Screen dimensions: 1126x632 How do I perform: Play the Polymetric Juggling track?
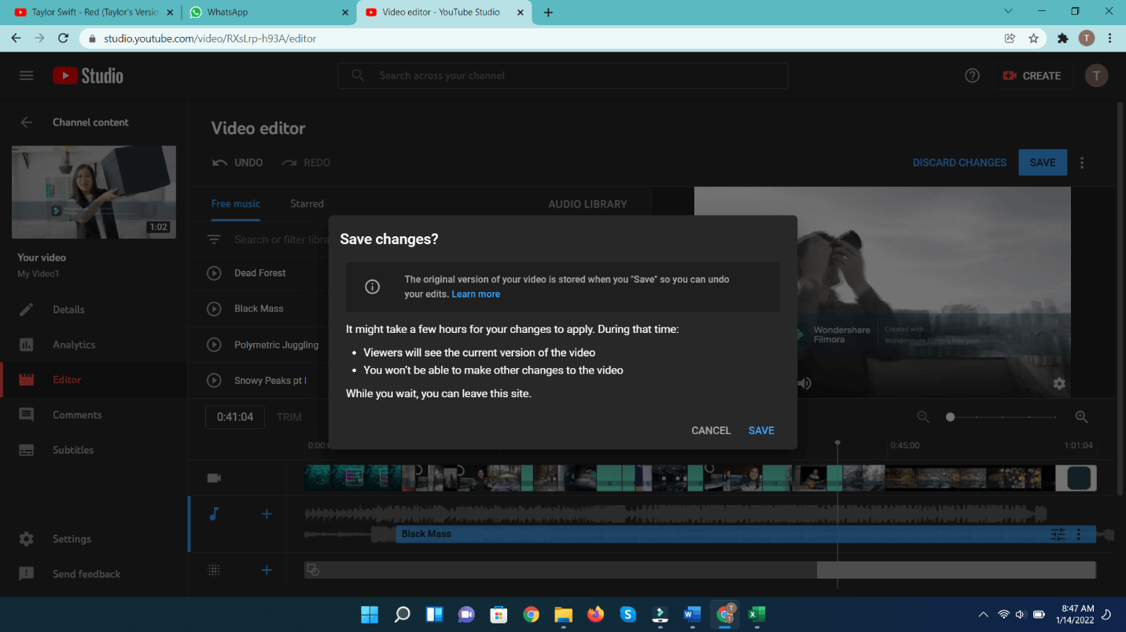point(214,345)
